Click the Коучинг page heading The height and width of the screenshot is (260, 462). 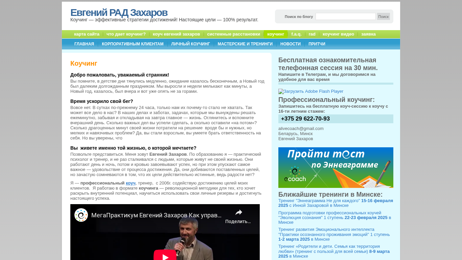click(x=84, y=63)
